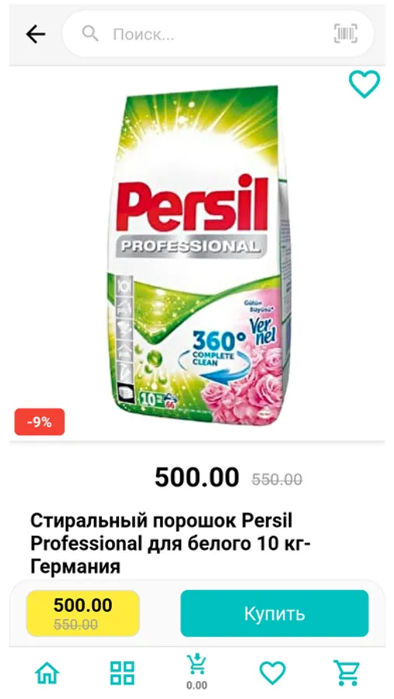
Task: Tap the magnifier search icon
Action: point(90,33)
